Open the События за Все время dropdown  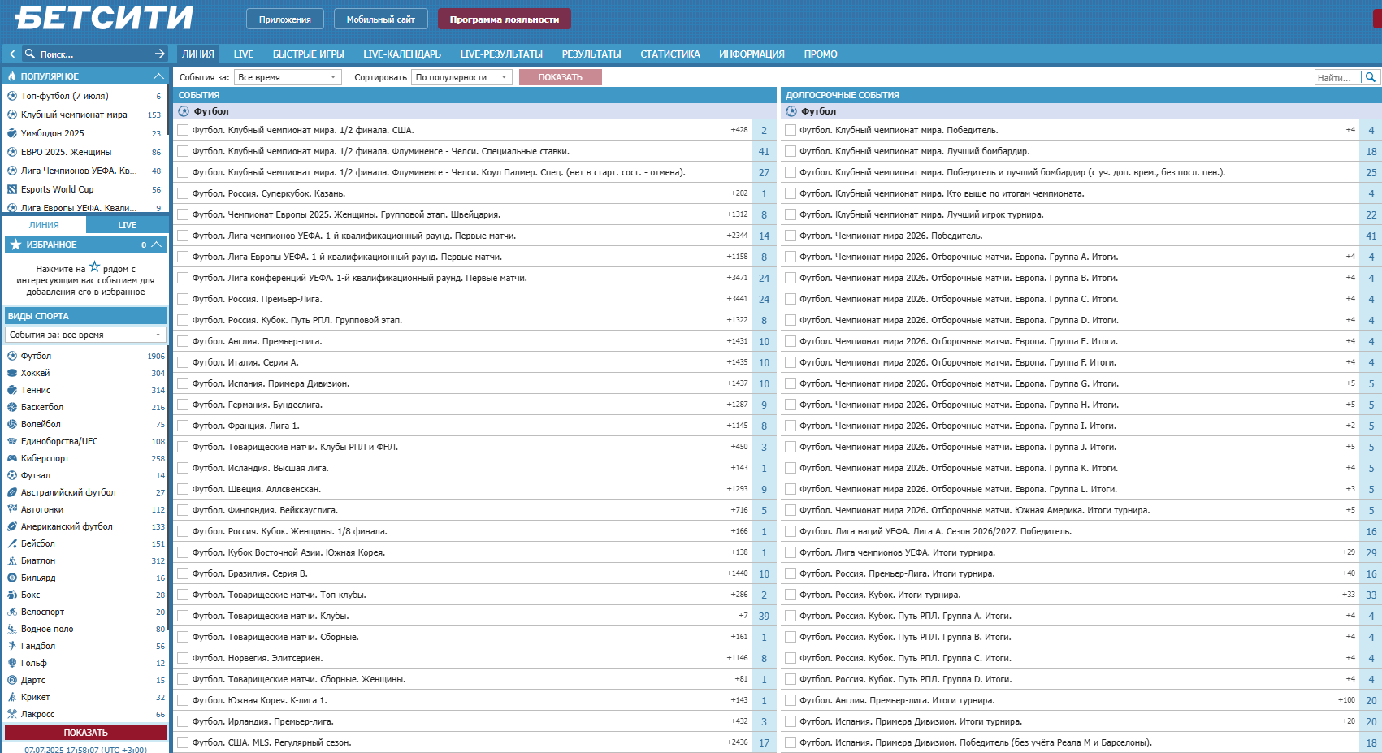288,77
